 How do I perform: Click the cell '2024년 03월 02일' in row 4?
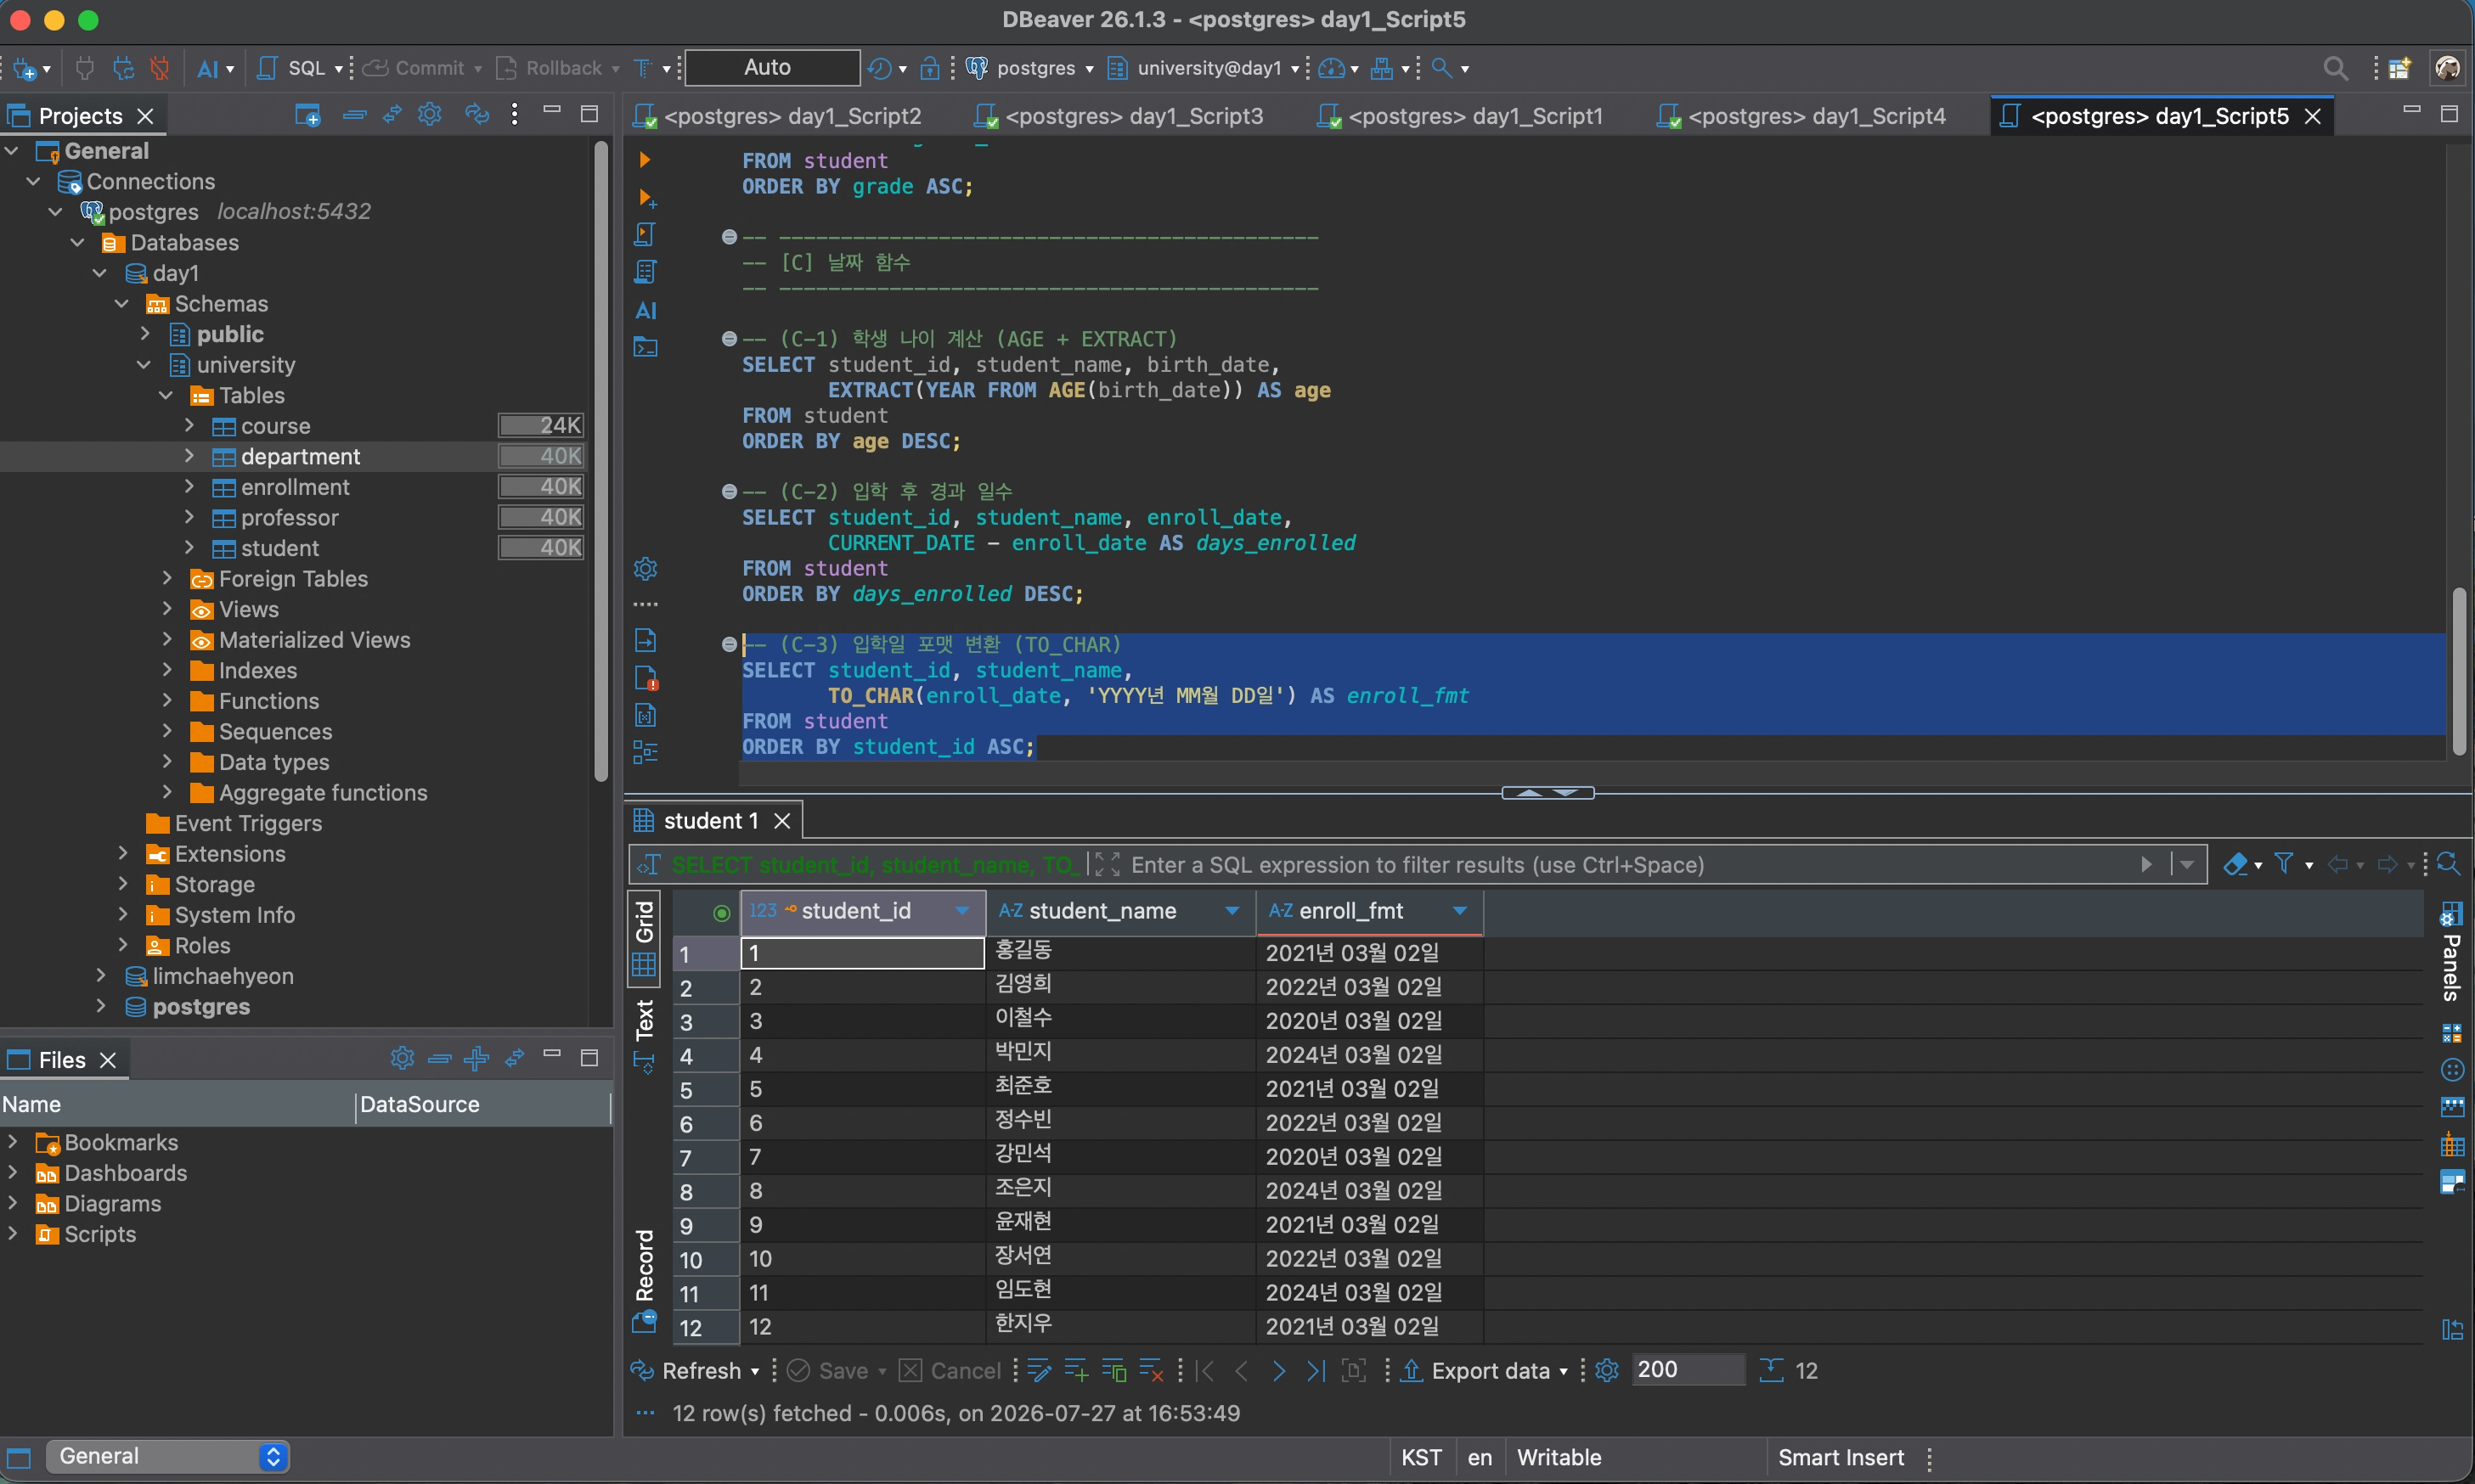1367,1055
